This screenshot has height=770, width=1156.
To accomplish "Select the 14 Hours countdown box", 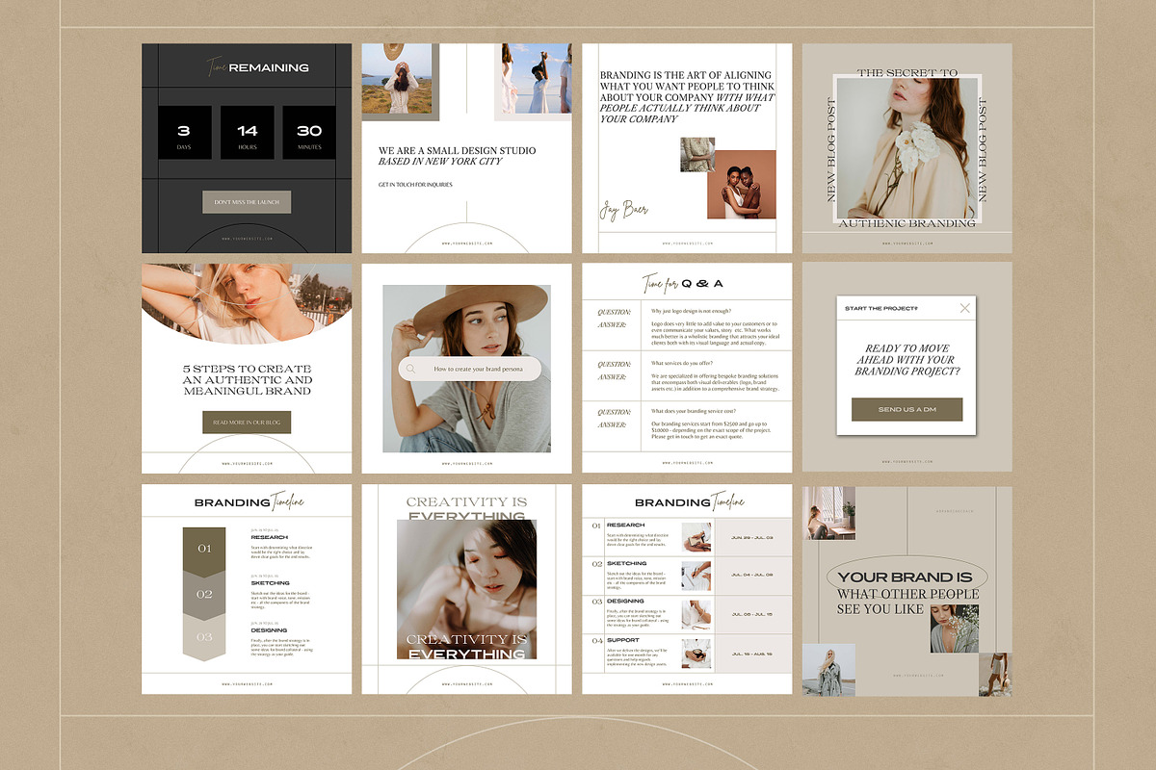I will (248, 133).
